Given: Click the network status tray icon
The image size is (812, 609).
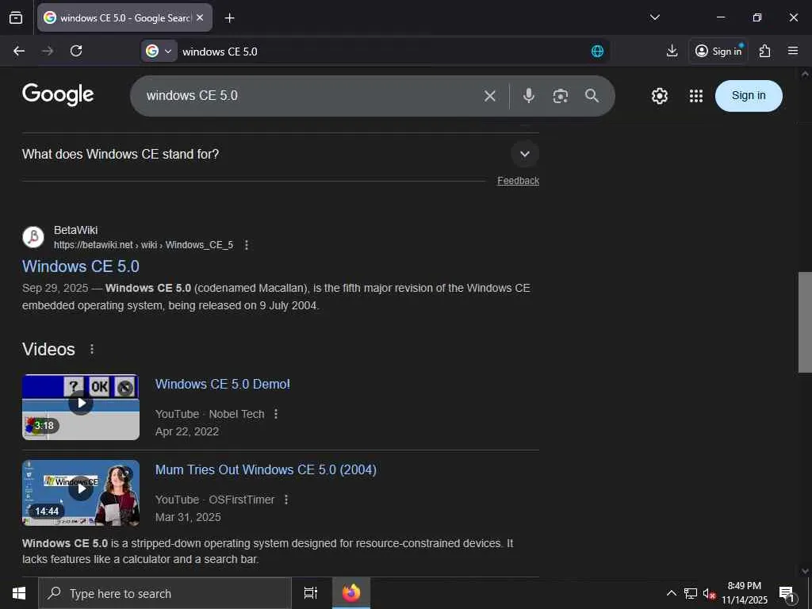Looking at the screenshot, I should click(x=691, y=593).
